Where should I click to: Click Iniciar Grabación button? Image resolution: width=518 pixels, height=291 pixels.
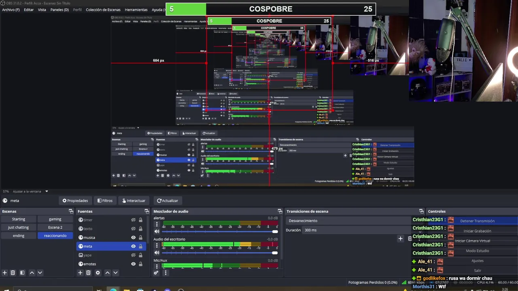pyautogui.click(x=477, y=231)
